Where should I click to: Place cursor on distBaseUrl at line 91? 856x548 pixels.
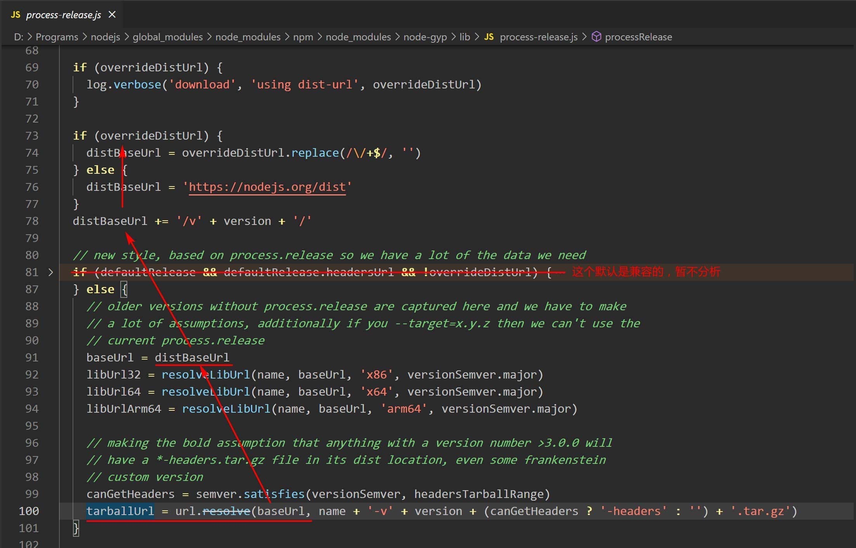pyautogui.click(x=192, y=358)
